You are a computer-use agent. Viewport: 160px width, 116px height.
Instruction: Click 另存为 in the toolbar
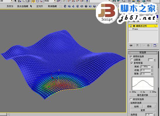(10, 6)
